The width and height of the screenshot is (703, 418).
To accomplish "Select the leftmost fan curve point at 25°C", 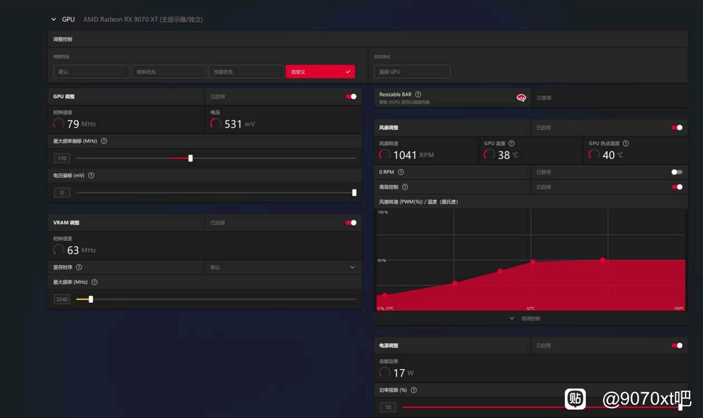I will pos(385,295).
